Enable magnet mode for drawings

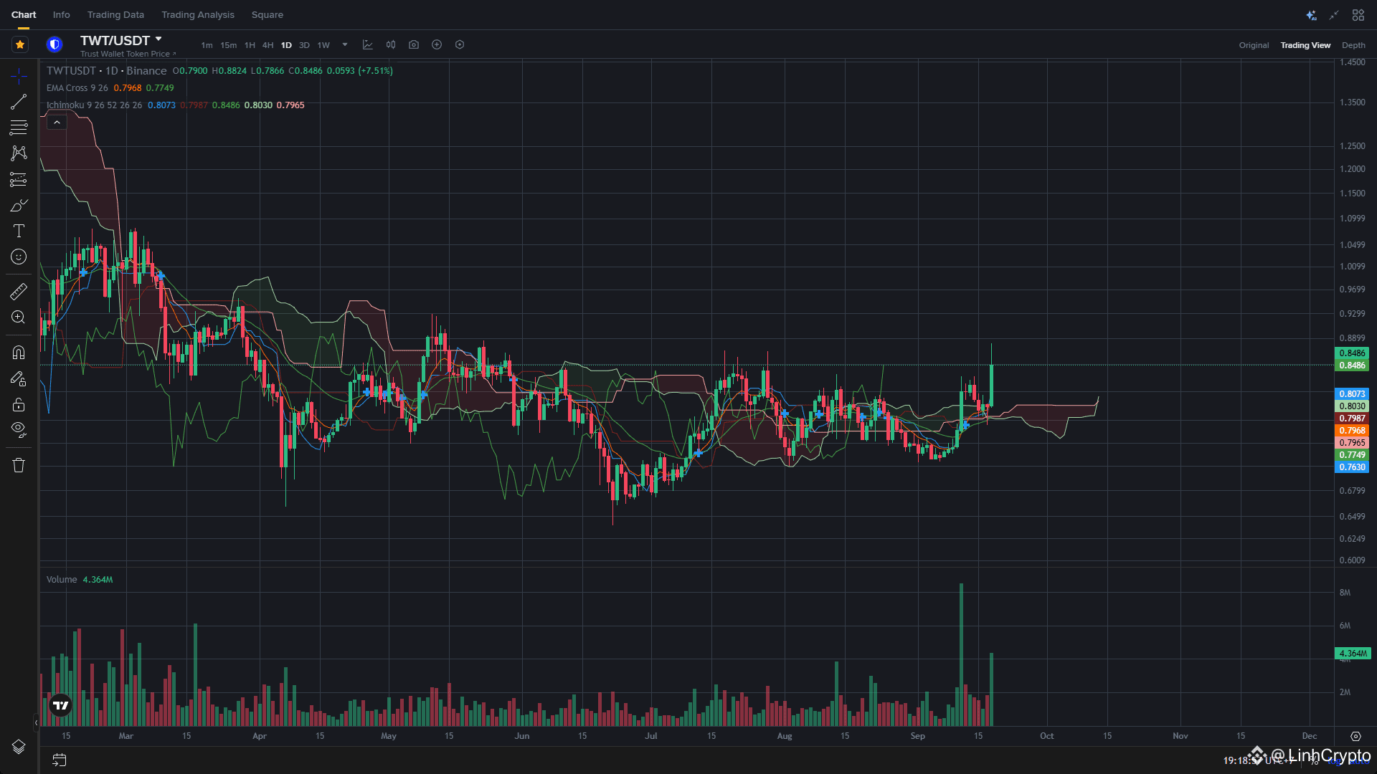tap(19, 352)
